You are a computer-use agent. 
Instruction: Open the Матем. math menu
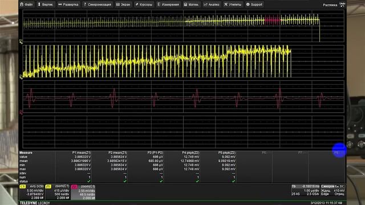tap(192, 5)
